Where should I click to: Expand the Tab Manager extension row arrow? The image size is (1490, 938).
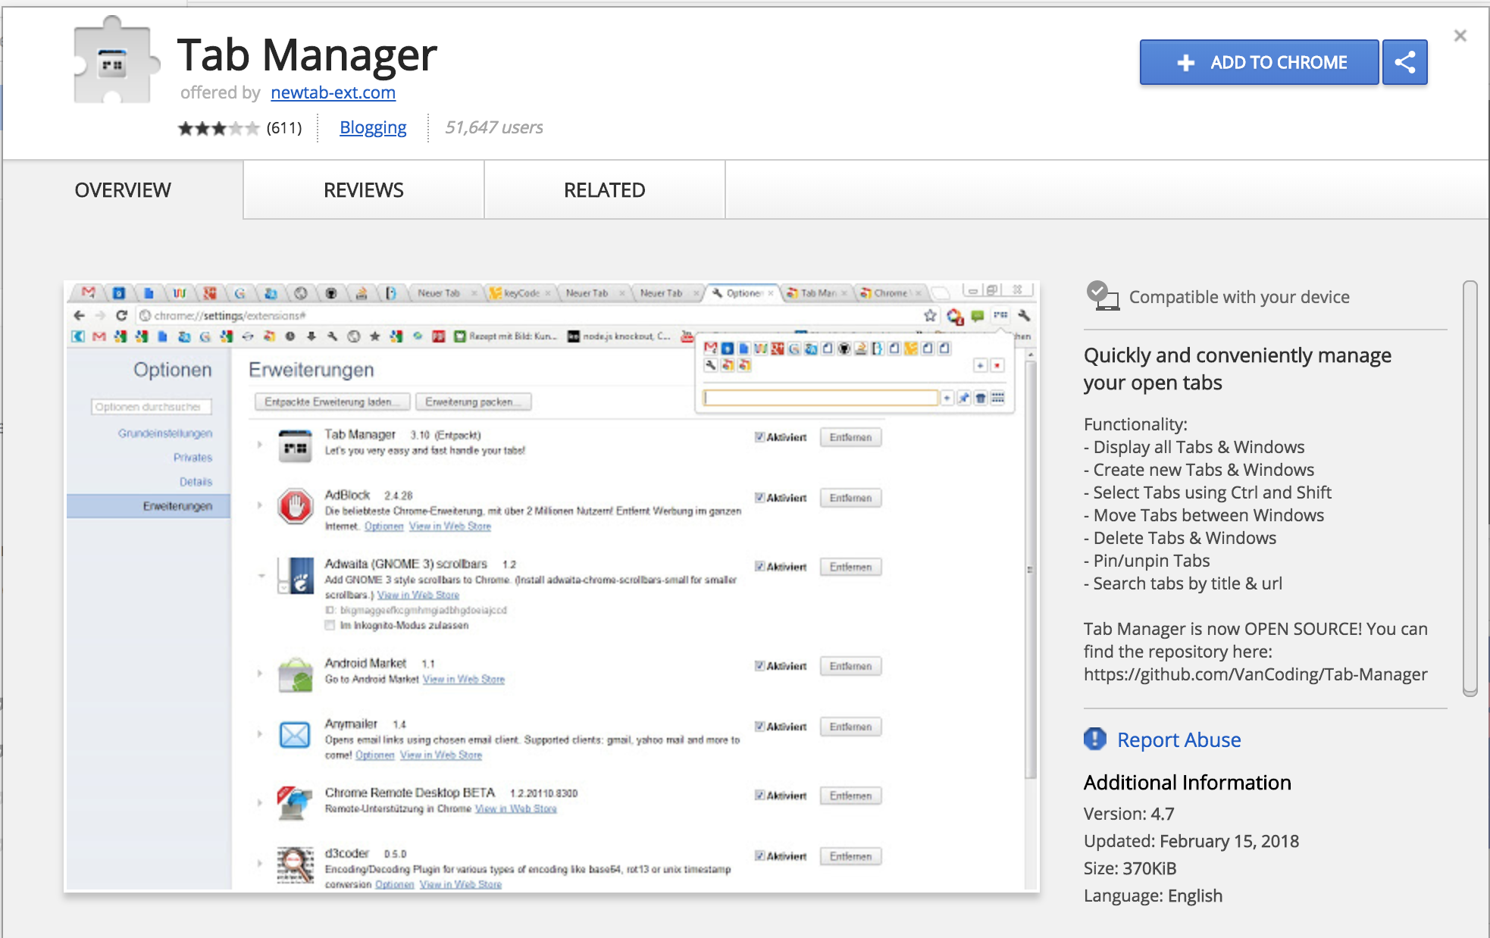pos(260,444)
